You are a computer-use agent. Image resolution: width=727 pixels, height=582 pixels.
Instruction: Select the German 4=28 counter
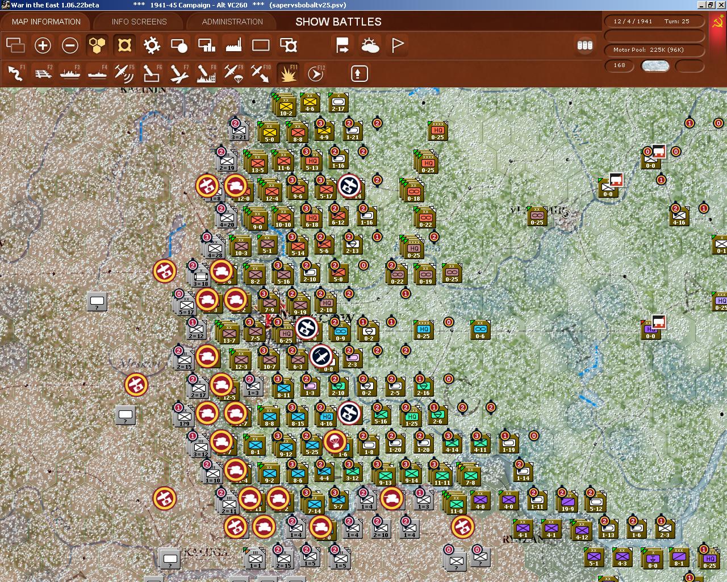[x=215, y=248]
